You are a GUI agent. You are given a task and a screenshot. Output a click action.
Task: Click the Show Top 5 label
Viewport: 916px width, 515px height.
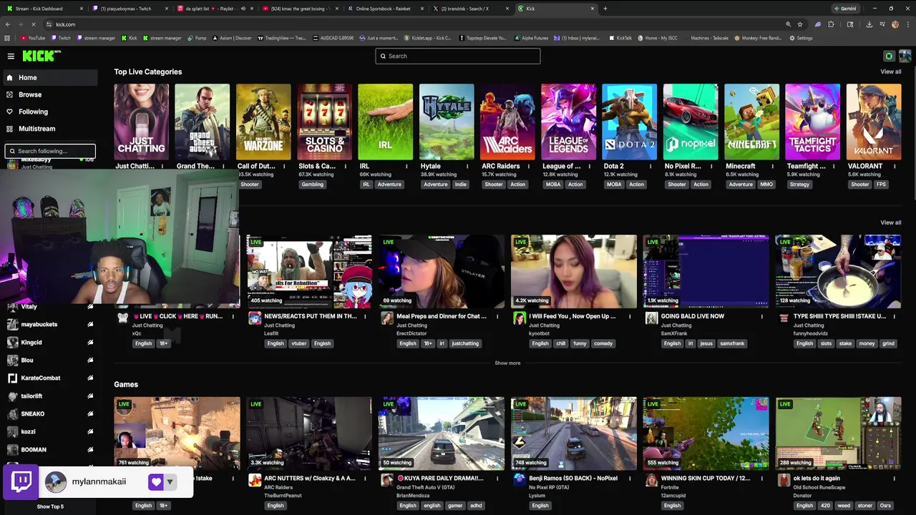50,506
